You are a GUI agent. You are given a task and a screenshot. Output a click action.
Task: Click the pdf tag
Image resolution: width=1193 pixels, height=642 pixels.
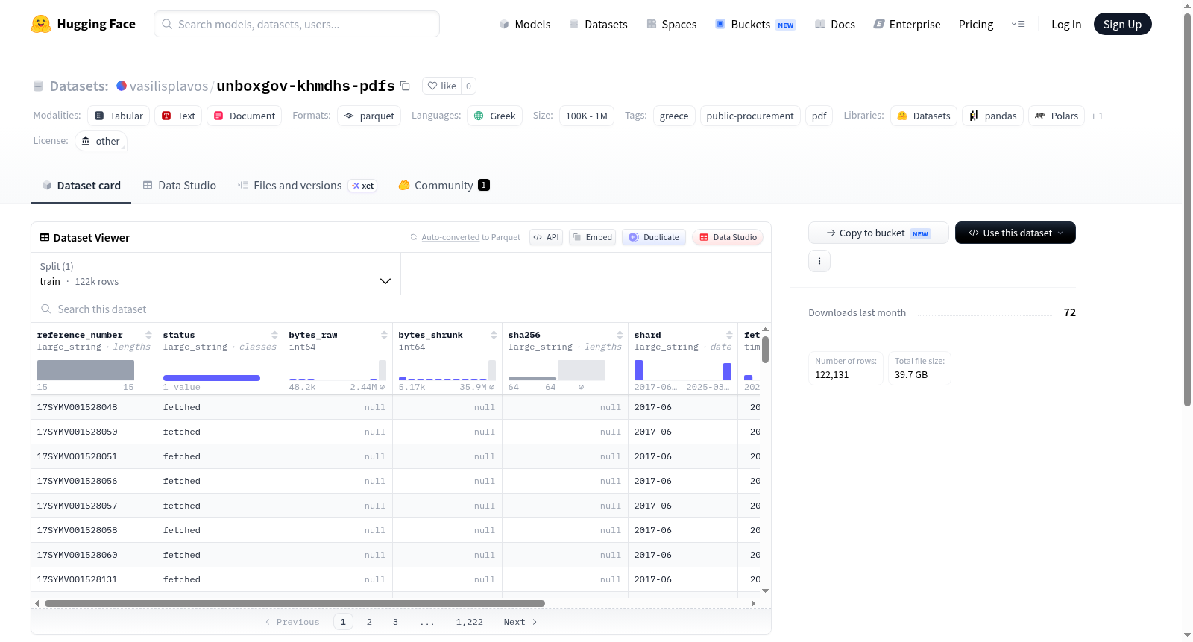pos(819,116)
